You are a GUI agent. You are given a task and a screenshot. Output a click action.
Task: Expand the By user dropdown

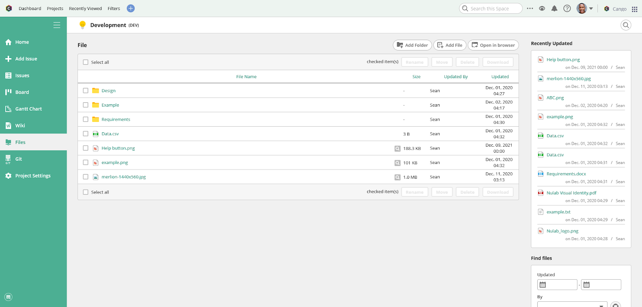click(572, 305)
